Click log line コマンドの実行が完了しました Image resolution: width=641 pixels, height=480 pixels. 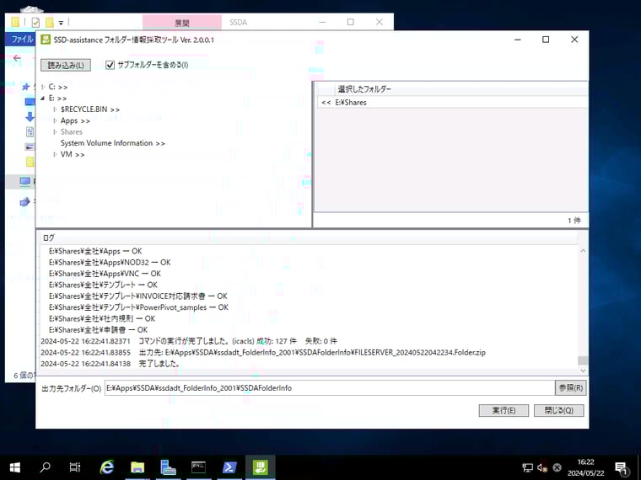point(189,341)
